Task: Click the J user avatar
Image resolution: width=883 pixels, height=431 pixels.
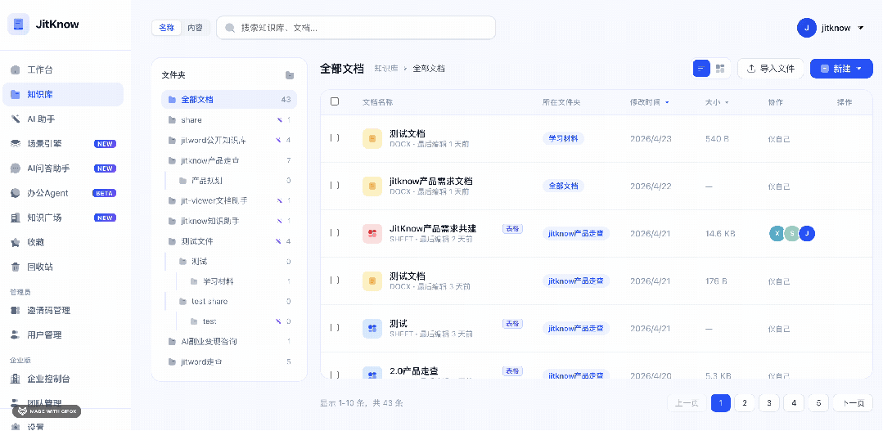Action: click(x=806, y=28)
